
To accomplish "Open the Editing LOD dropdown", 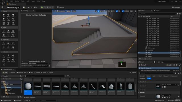I will [x=39, y=63].
